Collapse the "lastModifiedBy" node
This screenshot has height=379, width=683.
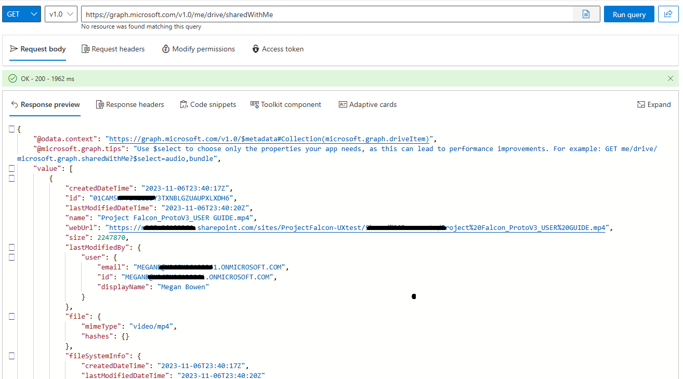click(x=11, y=247)
